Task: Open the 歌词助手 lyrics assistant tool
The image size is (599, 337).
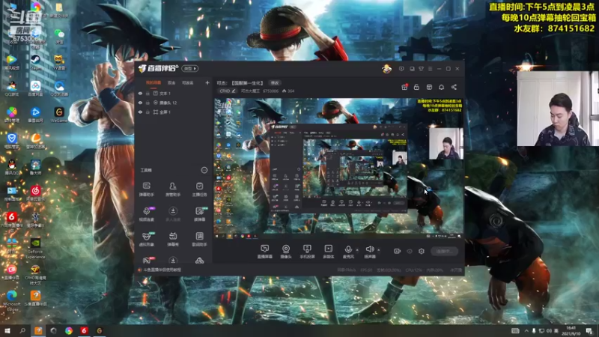Action: (199, 239)
